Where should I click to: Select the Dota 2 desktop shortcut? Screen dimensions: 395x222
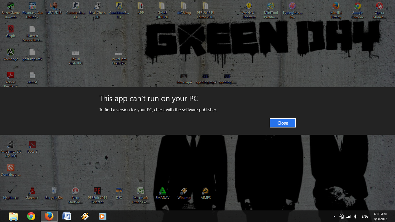(x=32, y=147)
